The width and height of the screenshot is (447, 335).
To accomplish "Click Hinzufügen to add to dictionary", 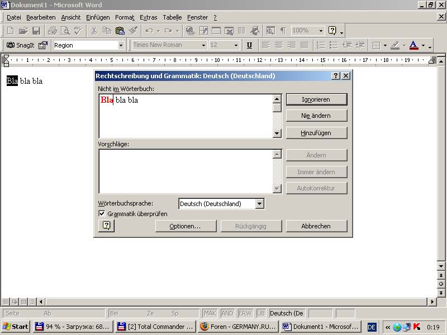I will 316,133.
